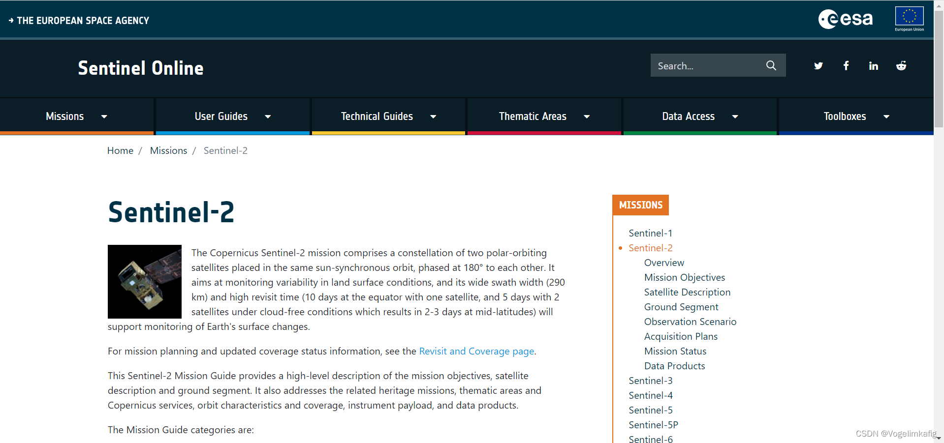Image resolution: width=944 pixels, height=443 pixels.
Task: Expand the Data Access dropdown arrow
Action: [735, 117]
